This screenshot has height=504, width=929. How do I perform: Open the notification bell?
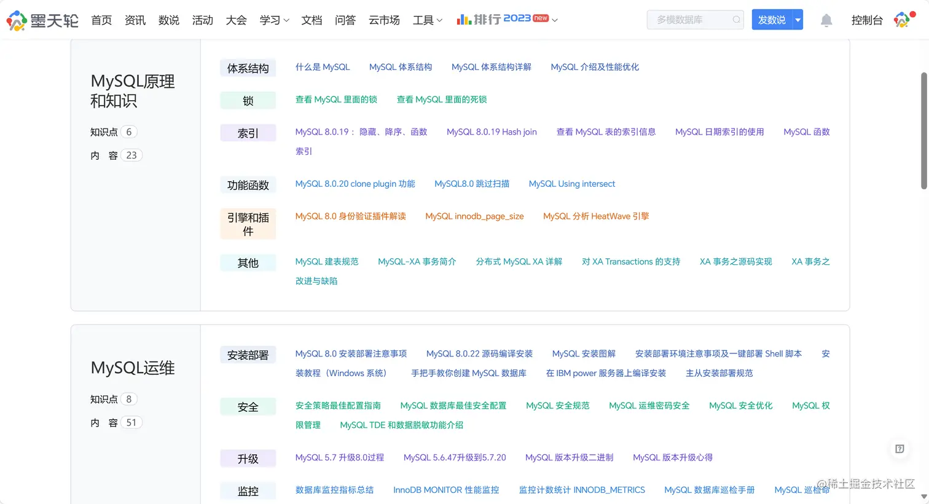point(826,20)
